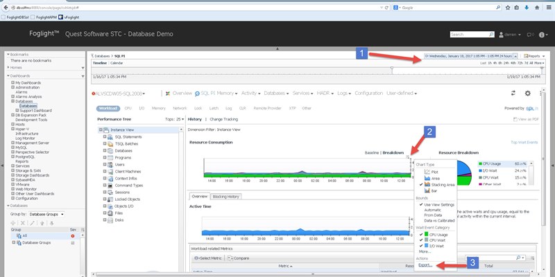Click the SQL Statements tree icon
Image resolution: width=555 pixels, height=277 pixels.
[x=110, y=136]
